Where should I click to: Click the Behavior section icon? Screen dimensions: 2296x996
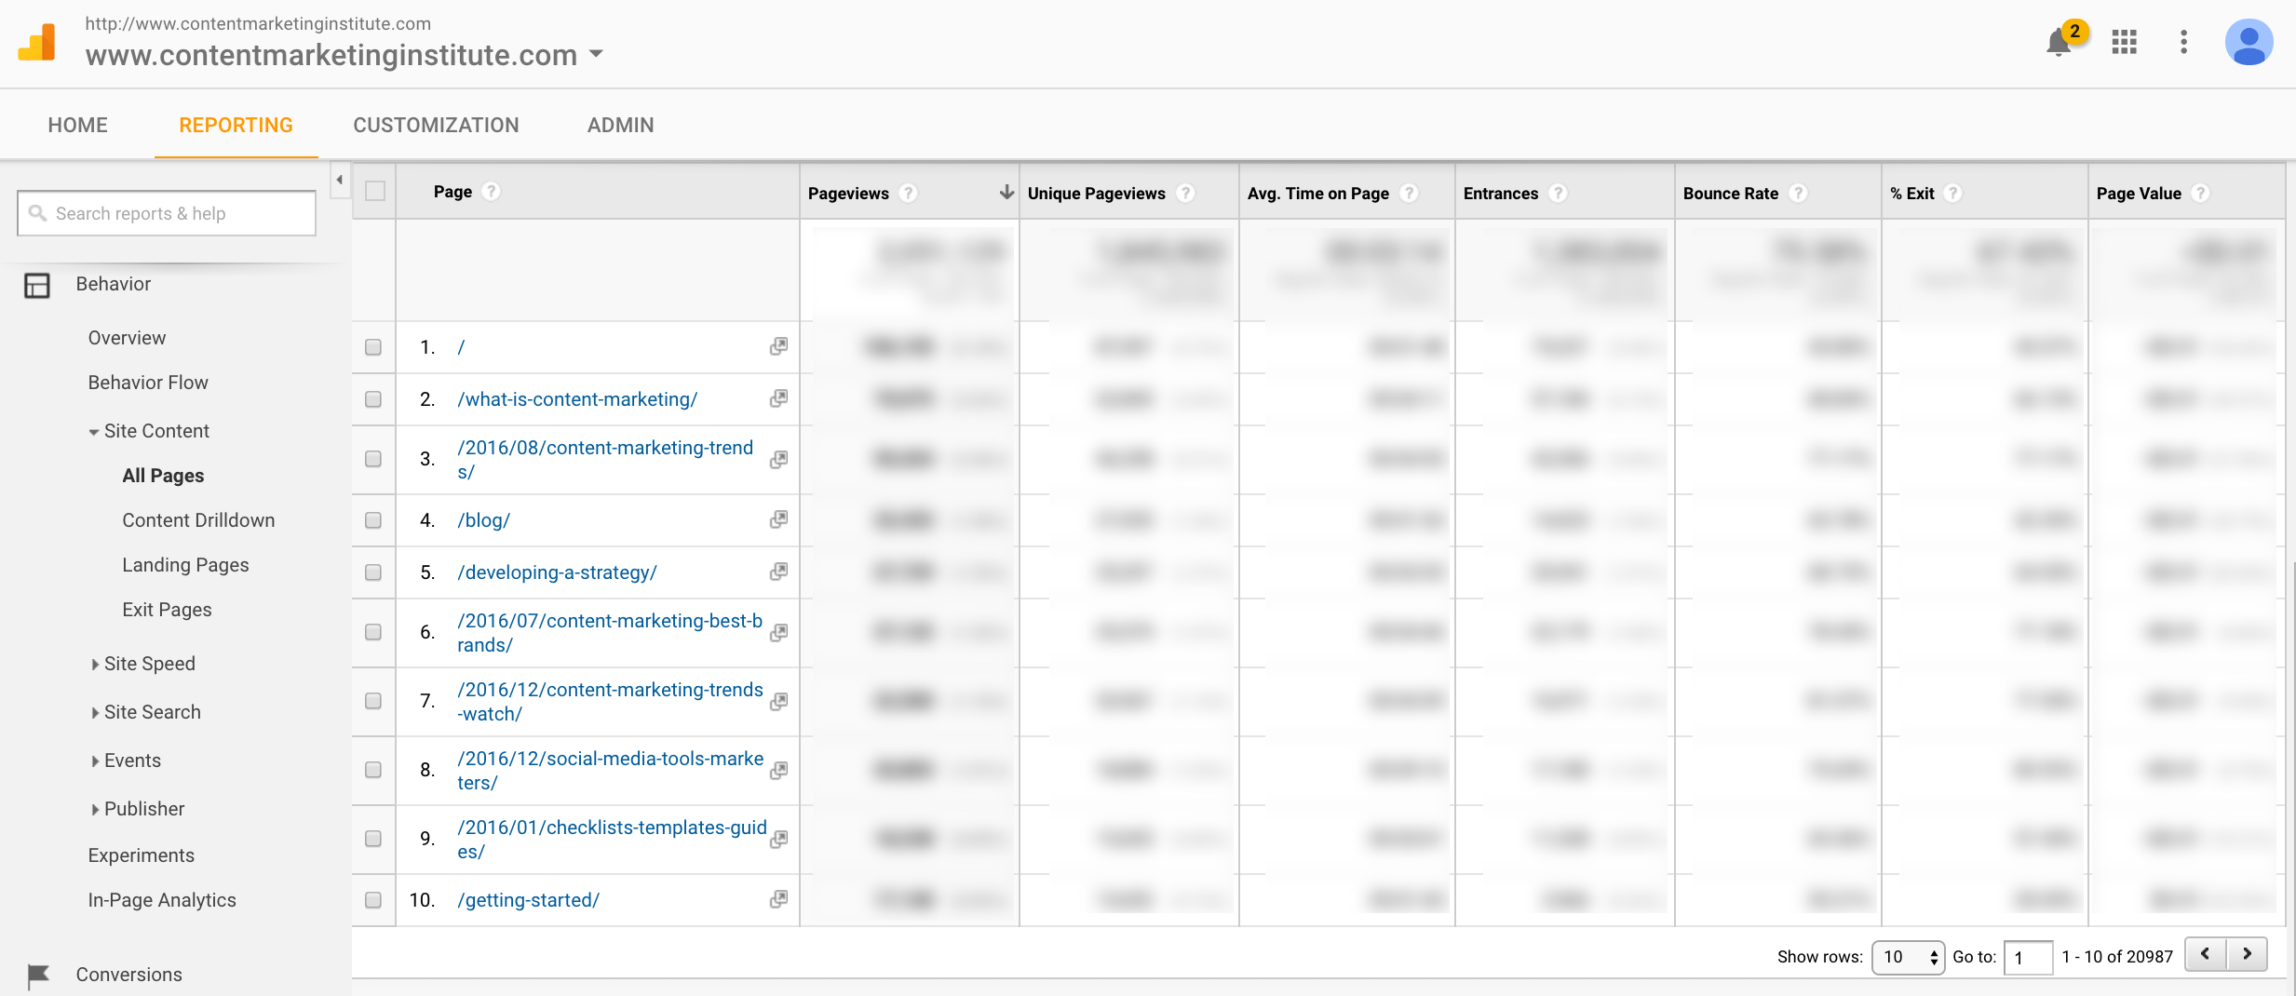(x=37, y=285)
